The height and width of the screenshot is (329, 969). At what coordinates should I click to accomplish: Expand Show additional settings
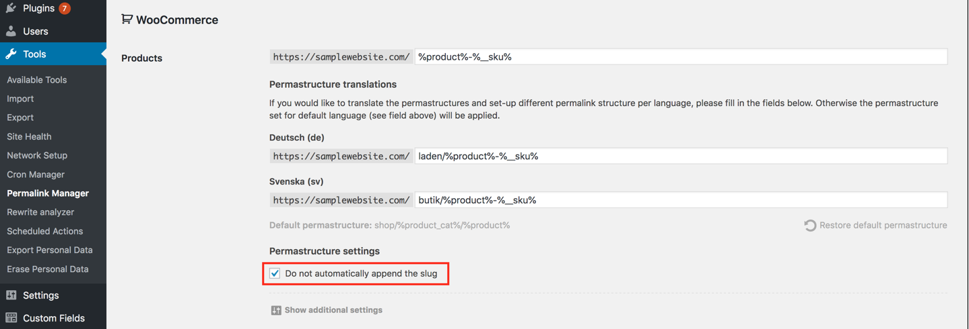[333, 310]
